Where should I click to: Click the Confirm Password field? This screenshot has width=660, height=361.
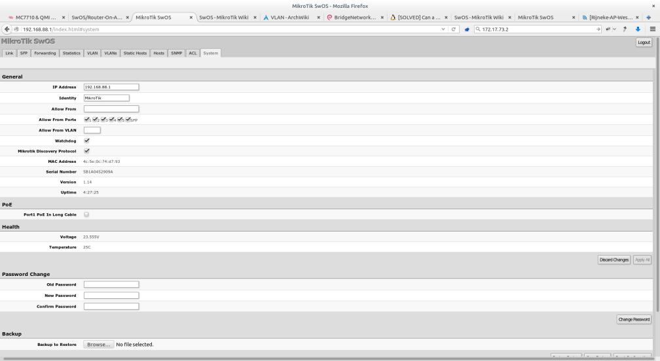(111, 306)
